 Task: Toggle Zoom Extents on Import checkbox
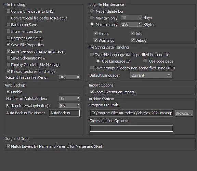point(92,92)
